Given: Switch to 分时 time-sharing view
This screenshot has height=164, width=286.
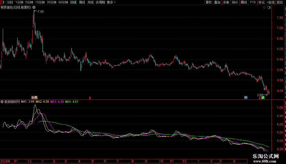Looking at the screenshot, I should click(10, 2).
